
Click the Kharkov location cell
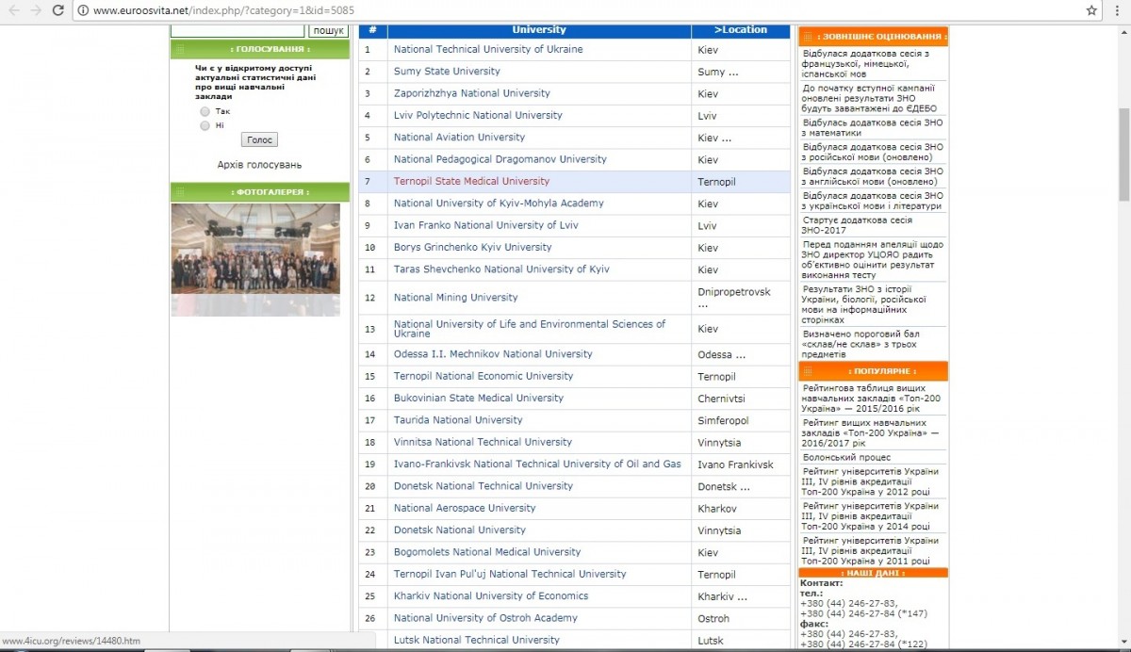[x=741, y=508]
